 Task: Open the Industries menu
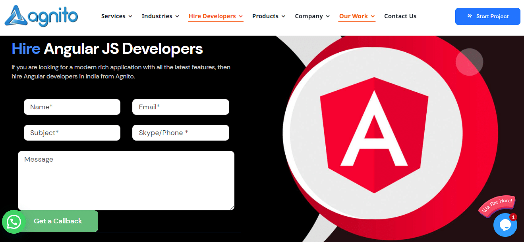(160, 16)
